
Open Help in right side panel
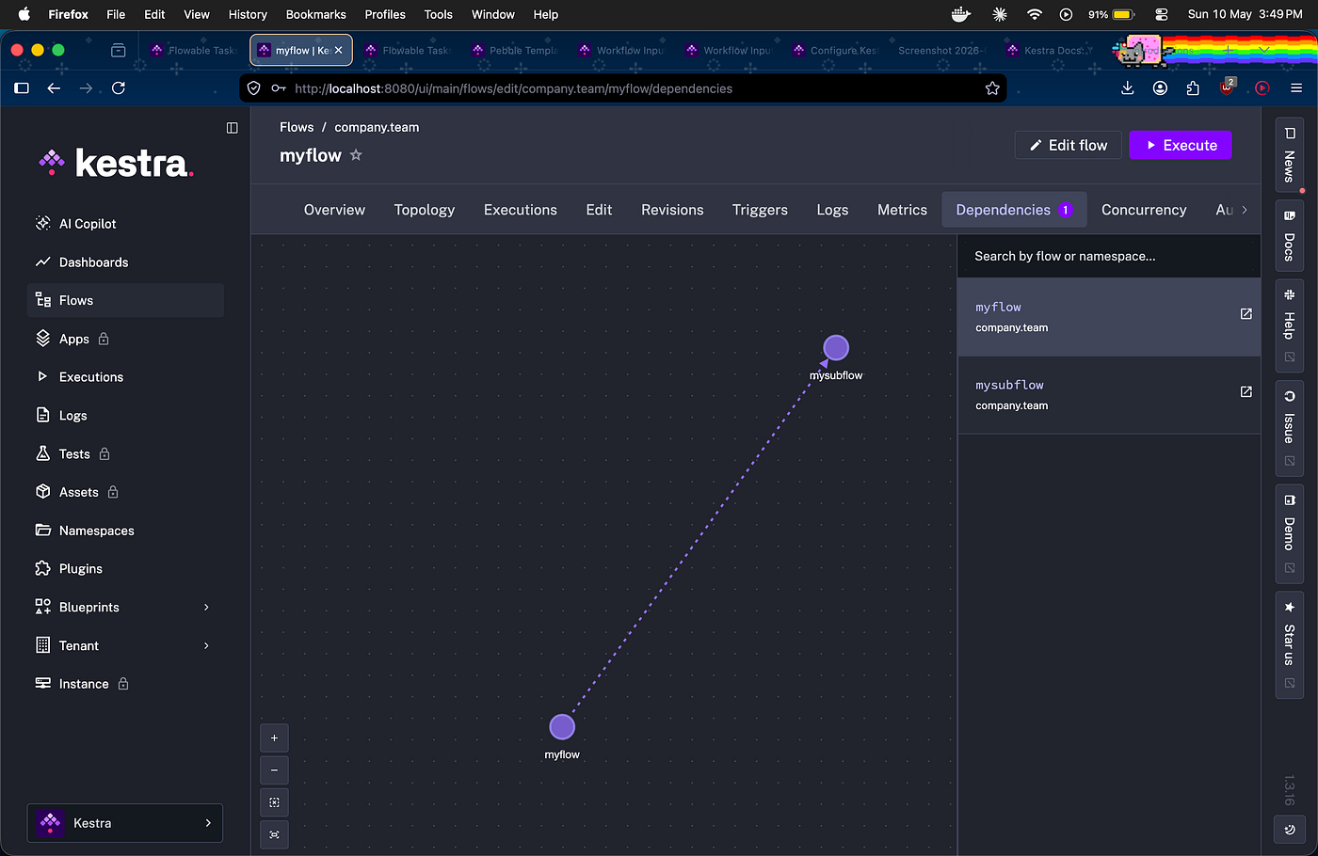coord(1289,325)
